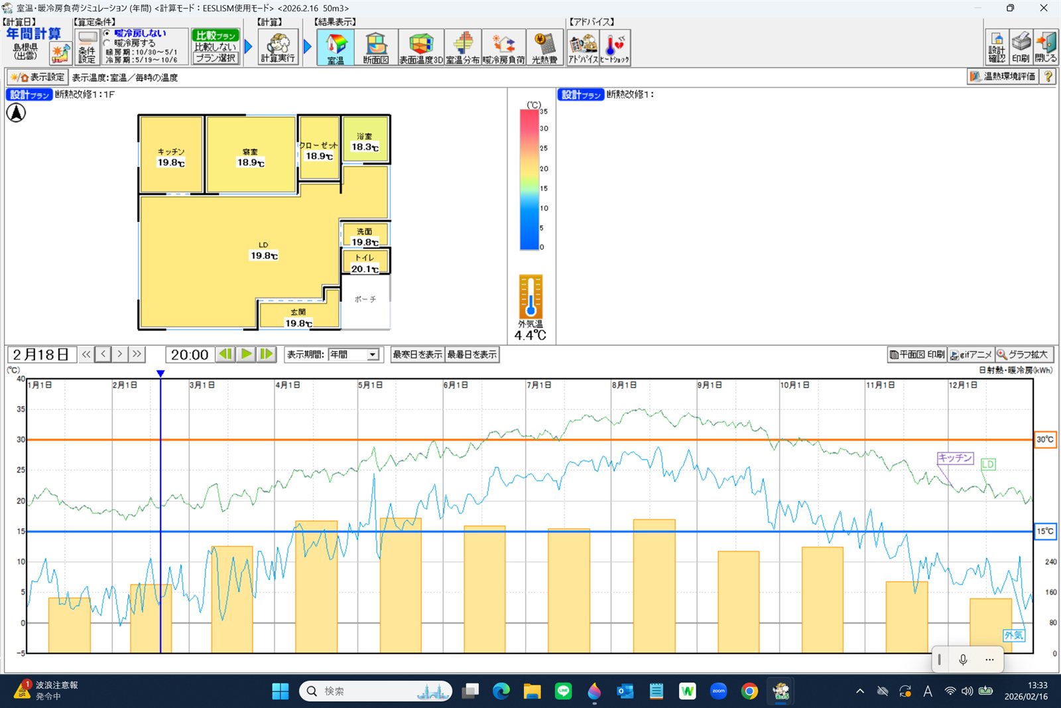The image size is (1061, 708).
Task: Open 温熱環境評価 thermal environment evaluation
Action: pos(1004,76)
